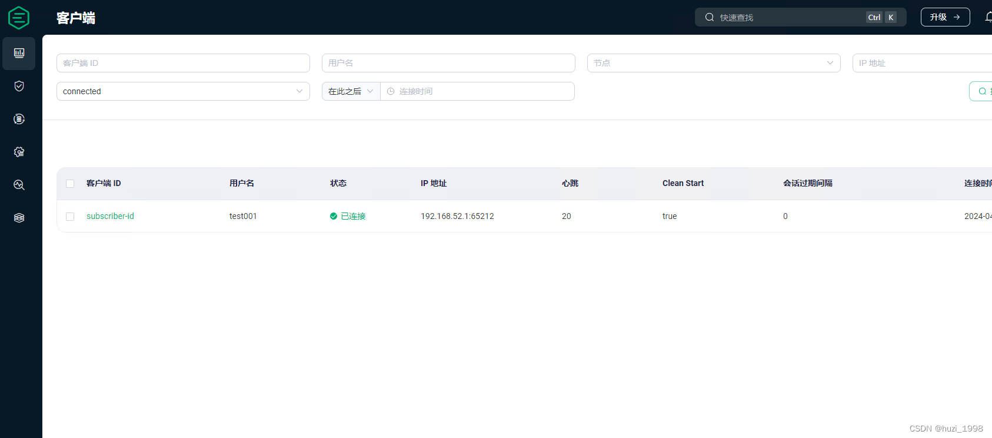The image size is (992, 438).
Task: Open the system layers sidebar icon
Action: pyautogui.click(x=19, y=218)
